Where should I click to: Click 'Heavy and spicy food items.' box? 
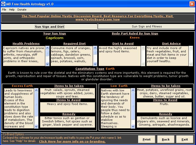[x=67, y=107]
